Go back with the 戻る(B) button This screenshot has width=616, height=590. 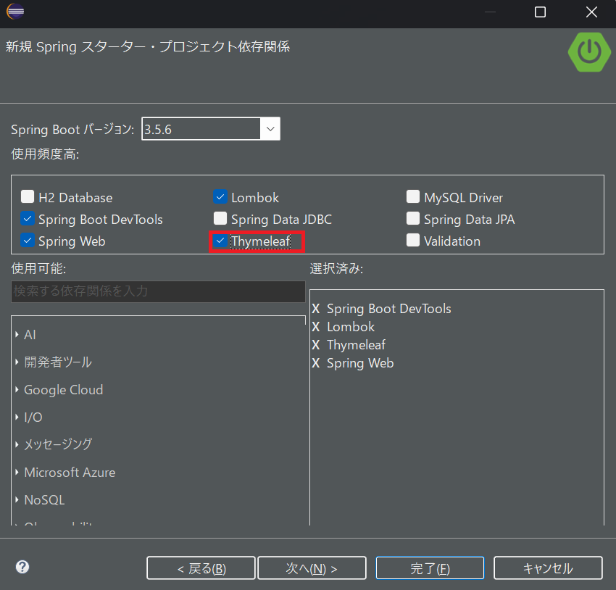click(201, 568)
